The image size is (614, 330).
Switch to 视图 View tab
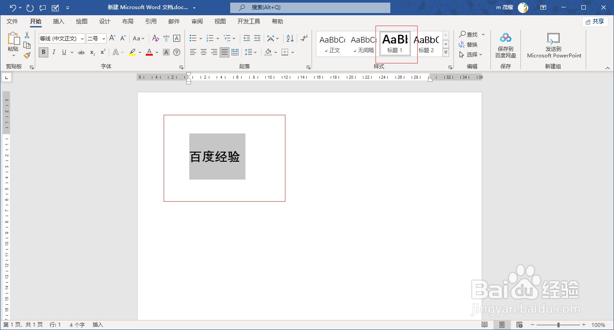[x=220, y=21]
